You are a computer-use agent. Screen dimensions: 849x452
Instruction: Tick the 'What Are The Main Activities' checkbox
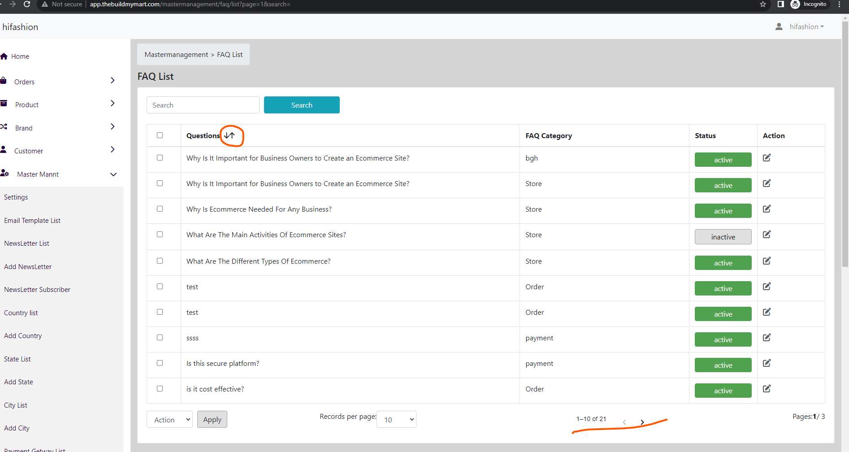(x=160, y=235)
